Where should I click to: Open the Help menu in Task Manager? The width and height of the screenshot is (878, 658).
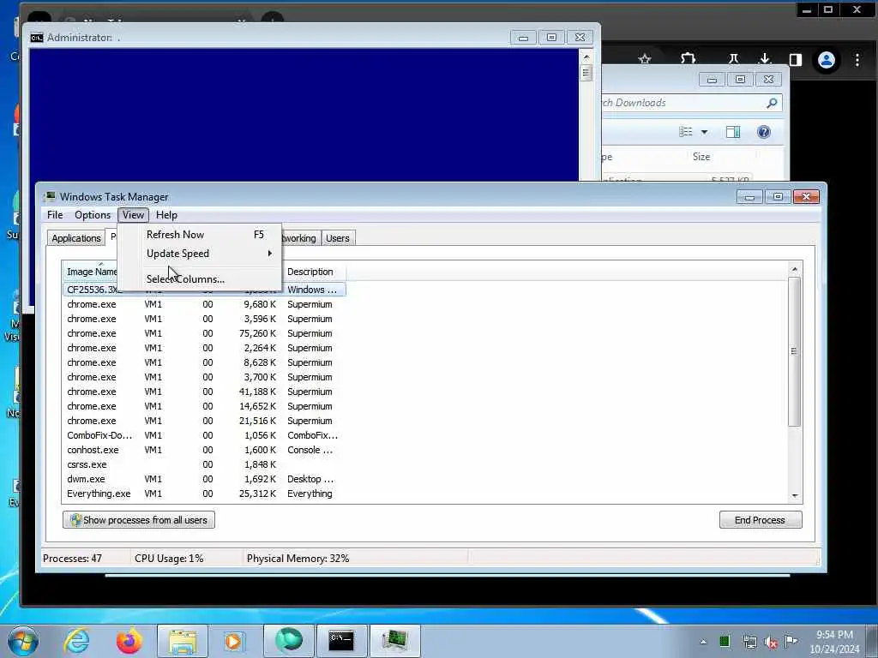166,215
